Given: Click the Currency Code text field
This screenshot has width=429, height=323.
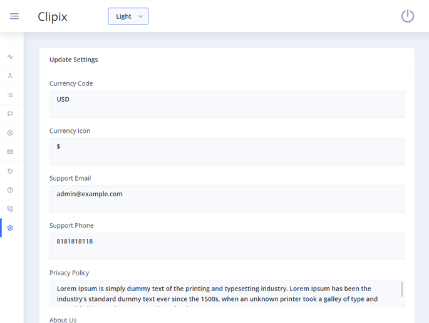Looking at the screenshot, I should 227,104.
